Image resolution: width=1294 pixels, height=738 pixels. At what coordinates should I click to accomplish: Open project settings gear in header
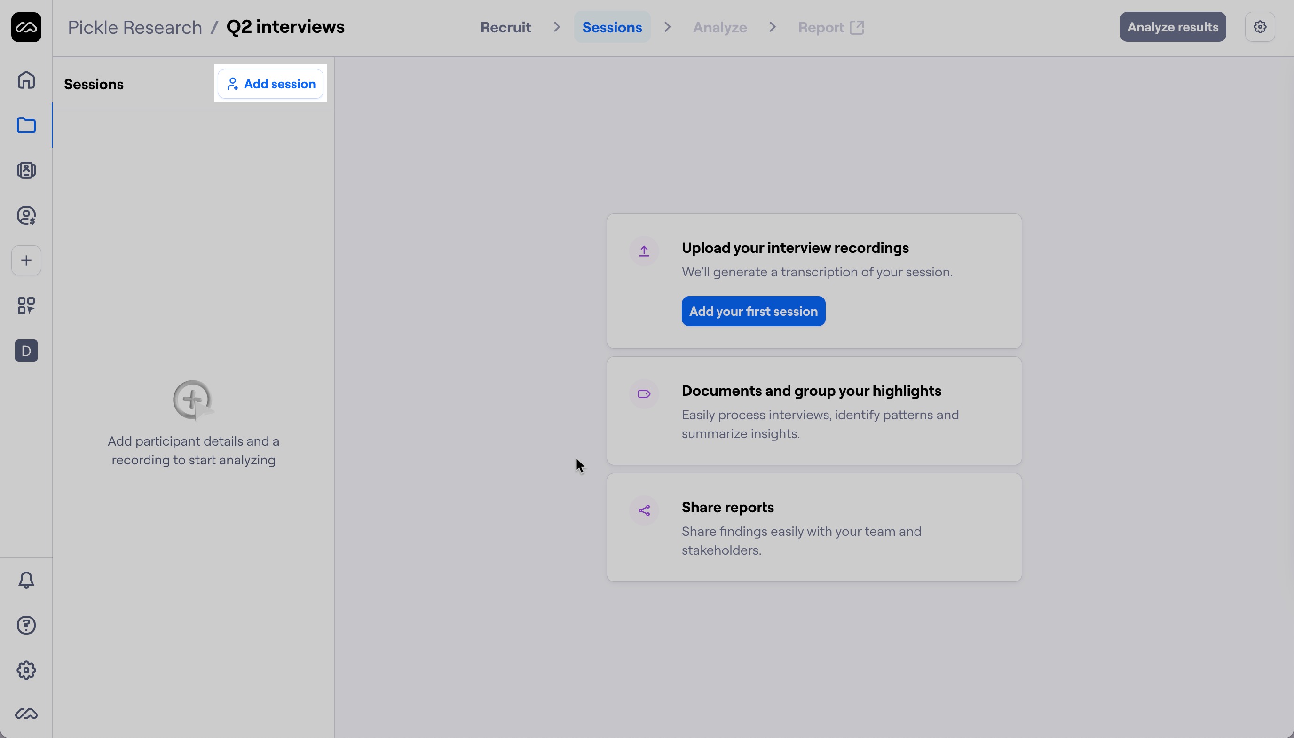(1260, 27)
